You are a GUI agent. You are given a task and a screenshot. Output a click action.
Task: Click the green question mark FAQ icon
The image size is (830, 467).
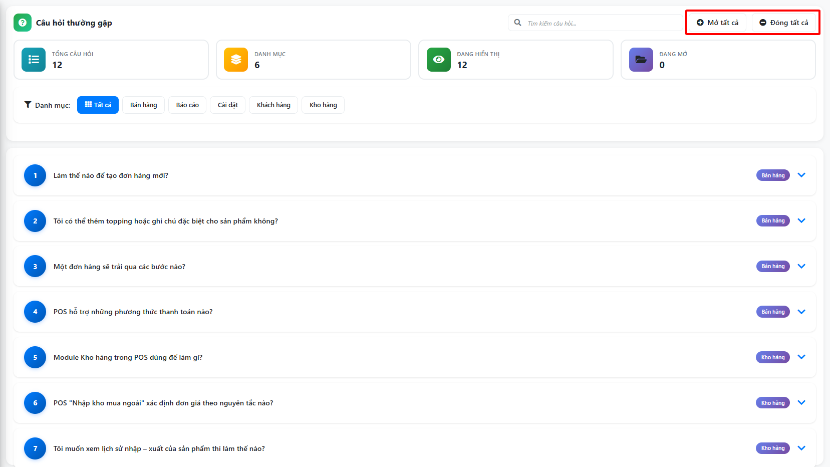point(23,23)
